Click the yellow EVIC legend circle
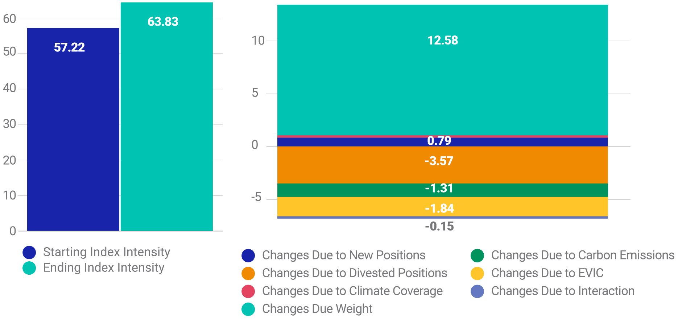 (x=477, y=273)
